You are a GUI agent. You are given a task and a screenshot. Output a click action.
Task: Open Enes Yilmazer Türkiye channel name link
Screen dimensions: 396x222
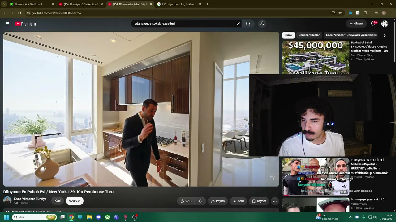[x=30, y=199]
